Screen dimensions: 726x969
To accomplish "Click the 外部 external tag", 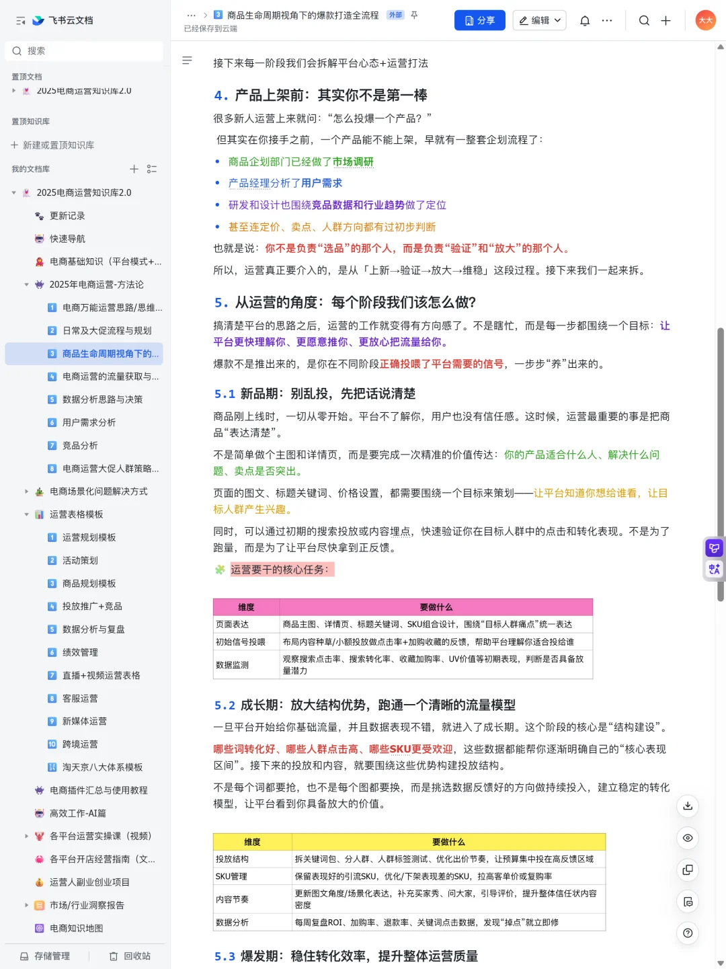I will (395, 15).
